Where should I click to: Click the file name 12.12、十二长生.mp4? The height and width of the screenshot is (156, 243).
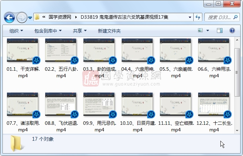[214, 127]
